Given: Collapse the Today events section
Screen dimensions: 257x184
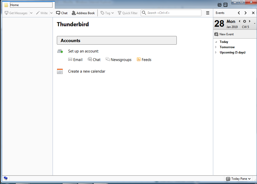Looking at the screenshot, I should click(216, 42).
